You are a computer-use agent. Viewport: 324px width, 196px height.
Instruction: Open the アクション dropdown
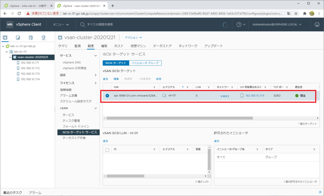tap(133, 38)
